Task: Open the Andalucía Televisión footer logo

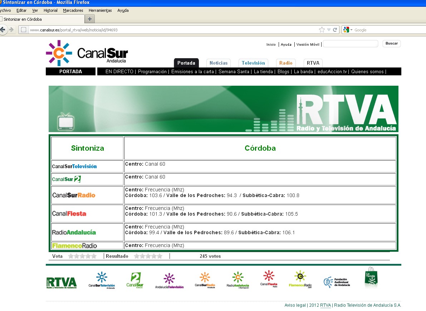Action: [169, 281]
